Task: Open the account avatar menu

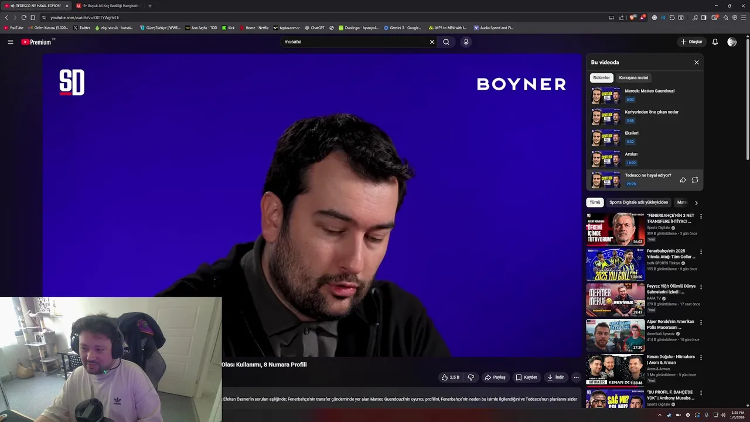Action: tap(732, 42)
